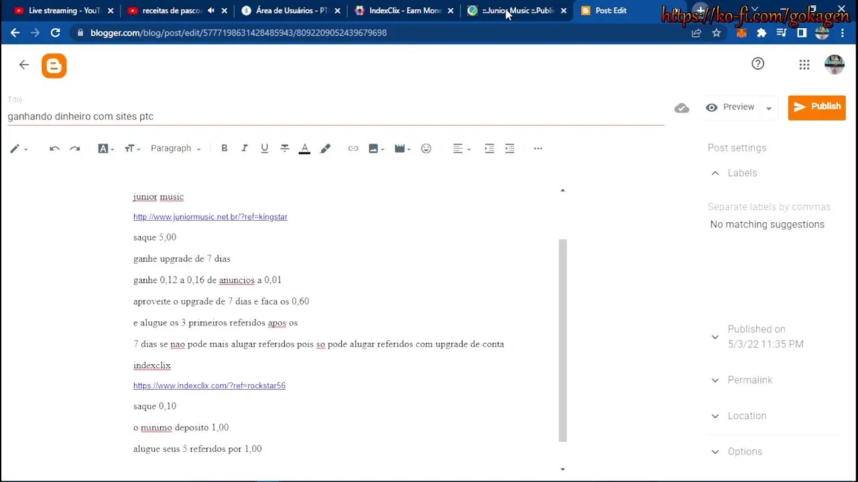Open the MetaMask fox extension
This screenshot has width=858, height=482.
[741, 33]
